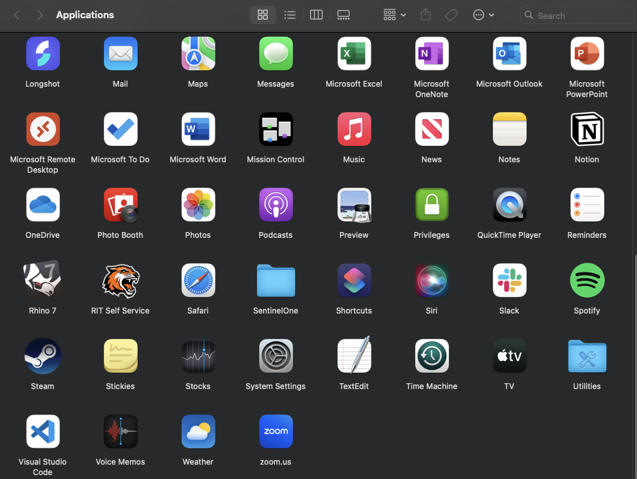Select the Podcasts app icon
The height and width of the screenshot is (479, 637).
coord(276,205)
